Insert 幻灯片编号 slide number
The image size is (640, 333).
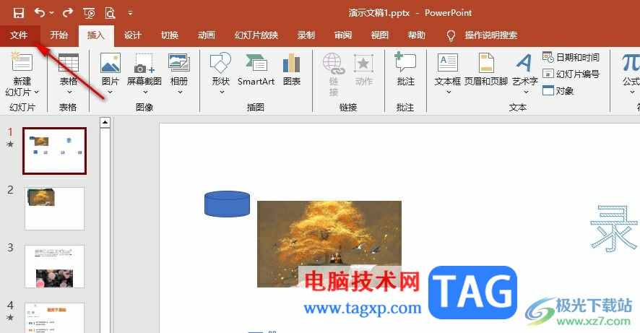(571, 74)
